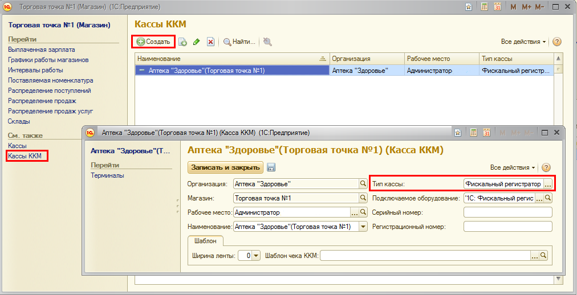Click the copy-item icon next to Создать
577x295 pixels.
(x=182, y=42)
